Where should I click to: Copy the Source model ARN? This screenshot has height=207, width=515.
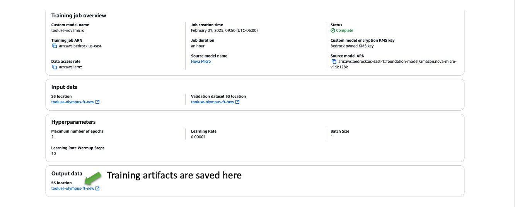[334, 61]
